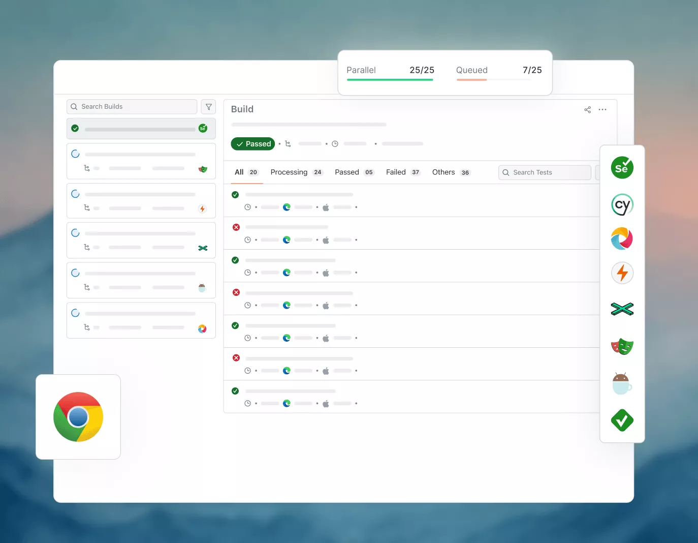Image resolution: width=698 pixels, height=543 pixels.
Task: Click the Search Builds field
Action: 132,107
